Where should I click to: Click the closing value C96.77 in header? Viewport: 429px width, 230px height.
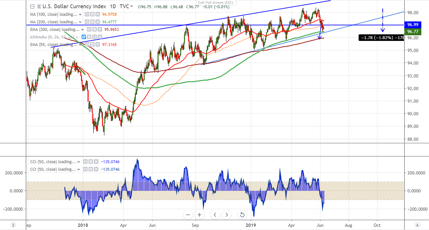point(193,6)
